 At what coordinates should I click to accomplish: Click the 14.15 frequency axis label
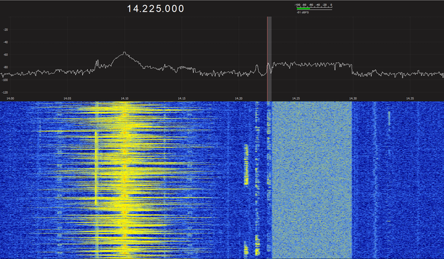(182, 98)
